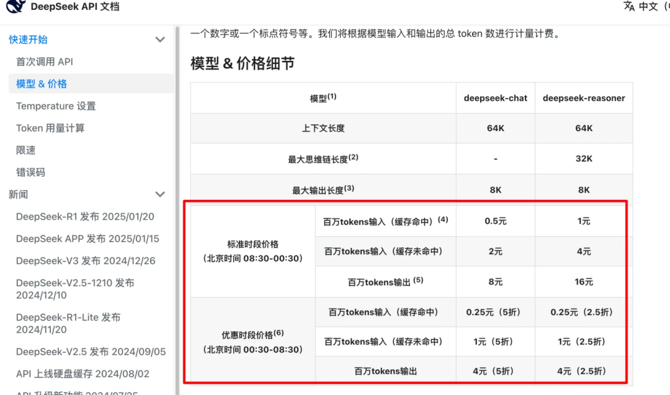Open Token 用量计算 page
The width and height of the screenshot is (670, 395).
coord(50,128)
